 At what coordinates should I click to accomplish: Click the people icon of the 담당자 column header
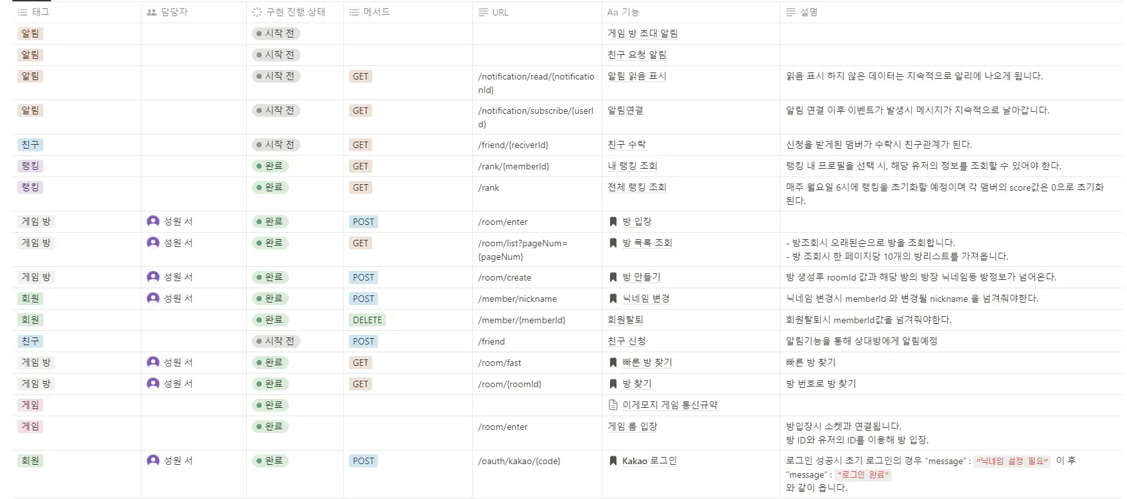pyautogui.click(x=152, y=12)
